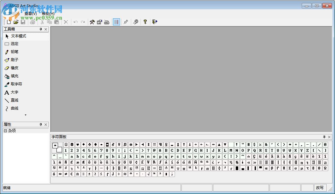Viewport: 335px width, 194px height.
Task: Open the 帮助 Help menu
Action: click(x=49, y=14)
